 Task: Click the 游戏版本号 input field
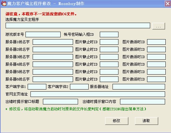tap(43, 34)
